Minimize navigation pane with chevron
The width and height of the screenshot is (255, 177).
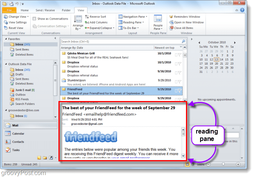55,38
